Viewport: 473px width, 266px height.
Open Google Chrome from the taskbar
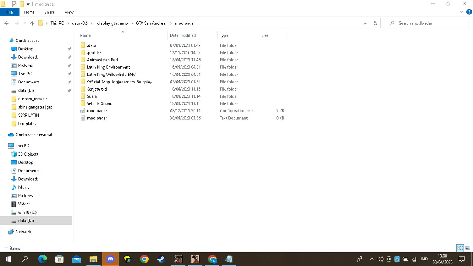pos(144,259)
